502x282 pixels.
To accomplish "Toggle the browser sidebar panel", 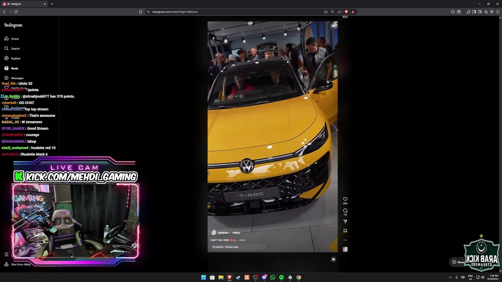I will (x=474, y=12).
